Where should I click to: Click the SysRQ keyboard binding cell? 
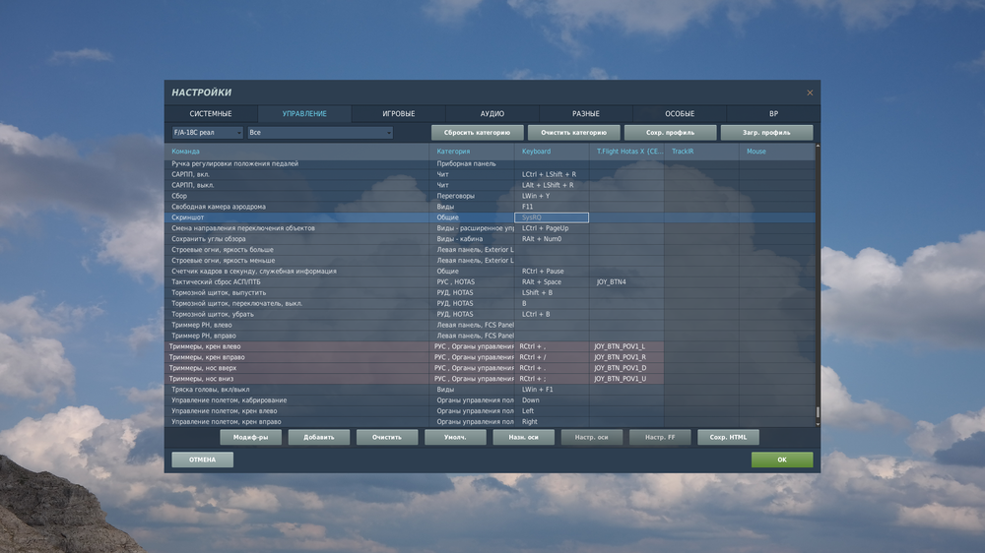tap(552, 217)
